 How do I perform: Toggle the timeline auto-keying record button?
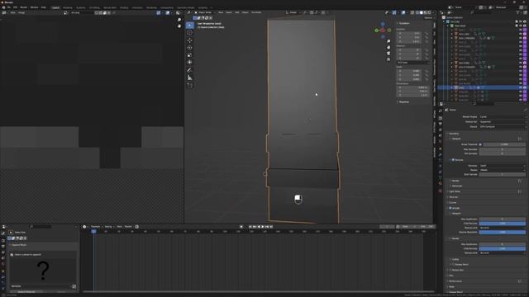241,227
